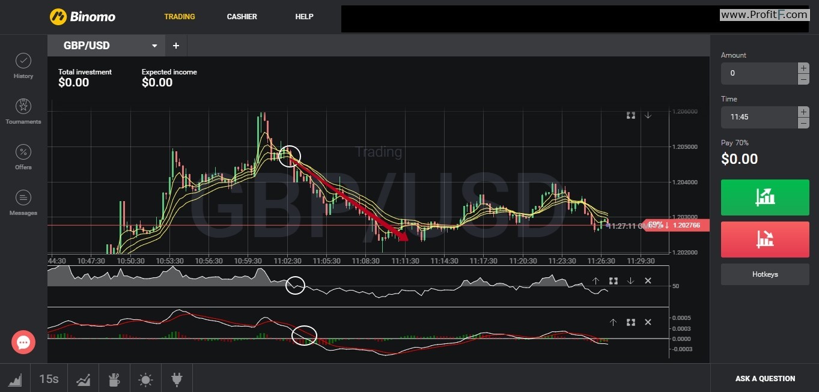819x392 pixels.
Task: Click the Amount input field
Action: click(x=759, y=73)
